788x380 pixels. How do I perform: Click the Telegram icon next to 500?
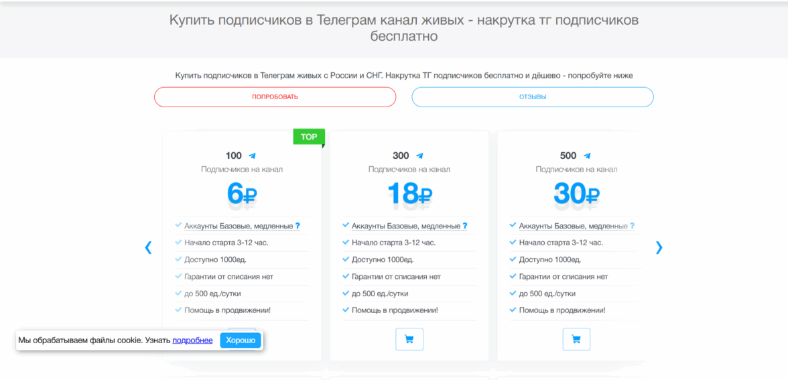click(587, 155)
